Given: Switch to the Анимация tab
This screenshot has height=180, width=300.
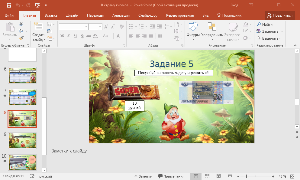Looking at the screenshot, I should [x=121, y=15].
